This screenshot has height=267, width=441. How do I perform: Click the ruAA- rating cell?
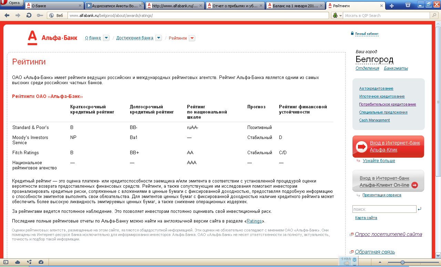pos(193,127)
